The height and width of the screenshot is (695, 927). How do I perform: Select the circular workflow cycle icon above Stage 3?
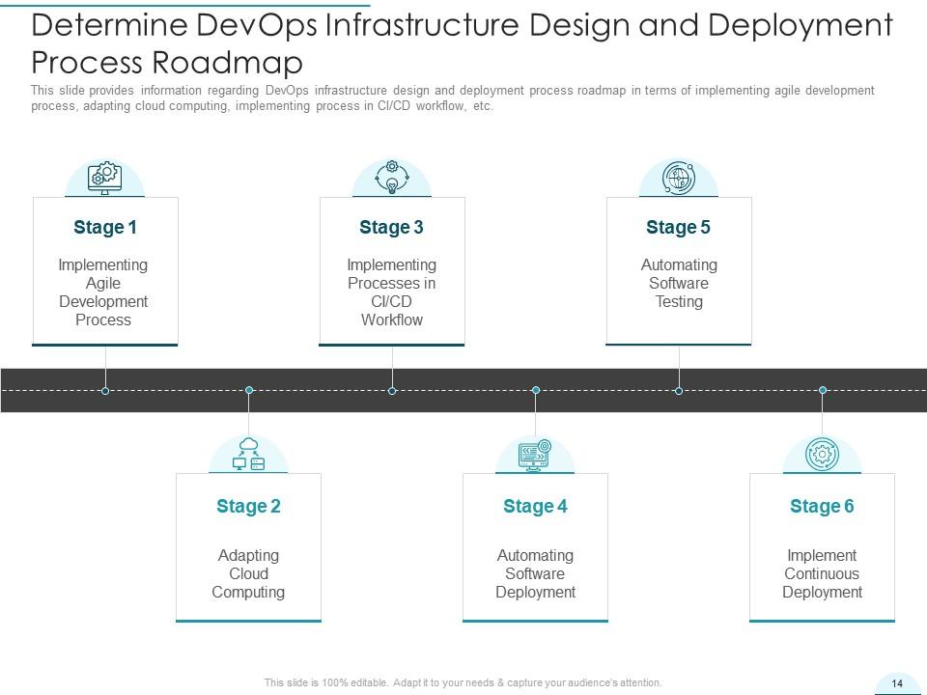click(392, 176)
